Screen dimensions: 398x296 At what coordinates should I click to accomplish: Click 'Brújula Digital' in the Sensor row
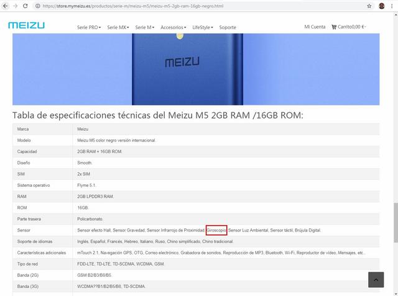308,230
